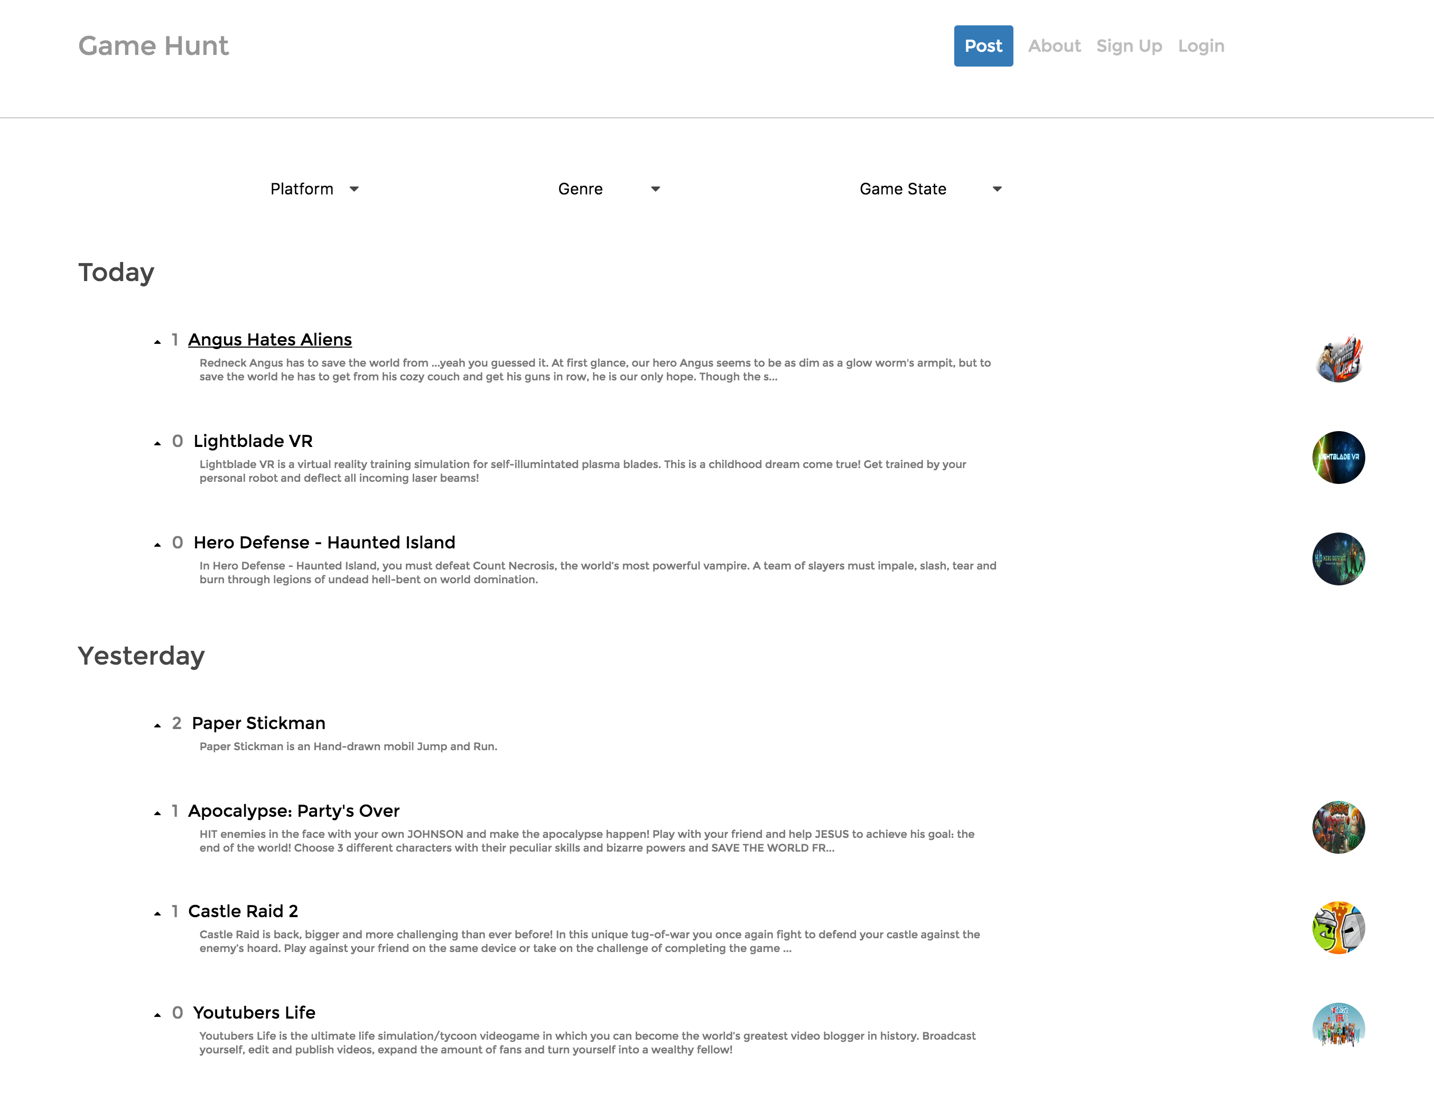1434x1101 pixels.
Task: Open the Angus Hates Aliens title link
Action: [x=270, y=340]
